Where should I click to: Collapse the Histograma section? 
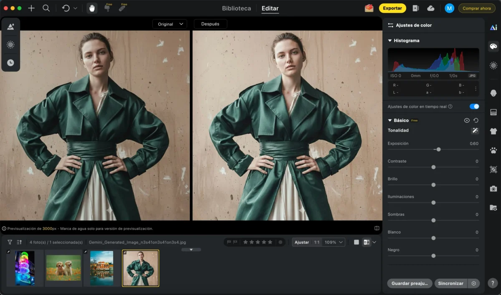[x=390, y=41]
